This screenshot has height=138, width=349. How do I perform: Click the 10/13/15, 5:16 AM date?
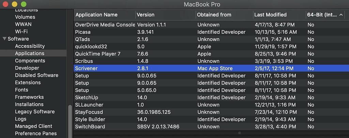[276, 32]
